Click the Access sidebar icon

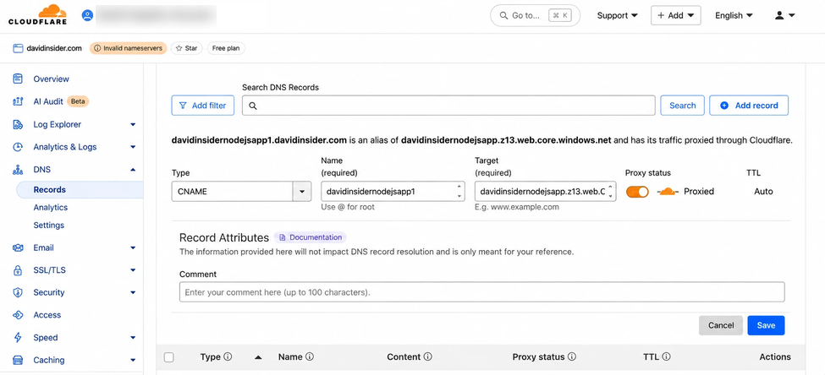18,315
